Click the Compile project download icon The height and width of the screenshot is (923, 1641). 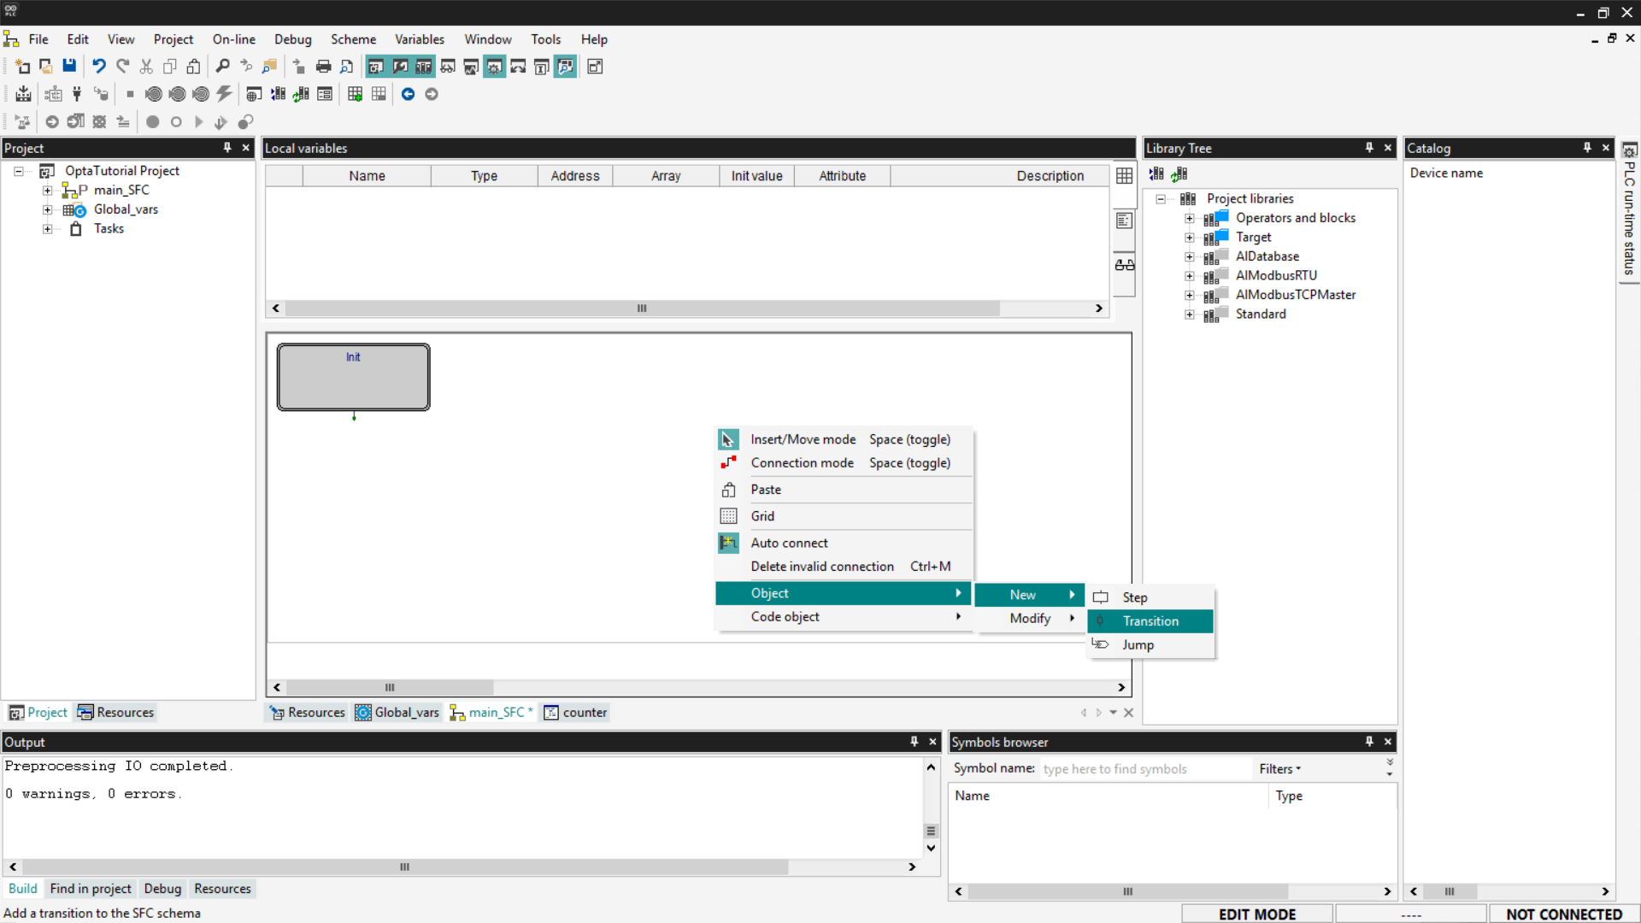23,94
